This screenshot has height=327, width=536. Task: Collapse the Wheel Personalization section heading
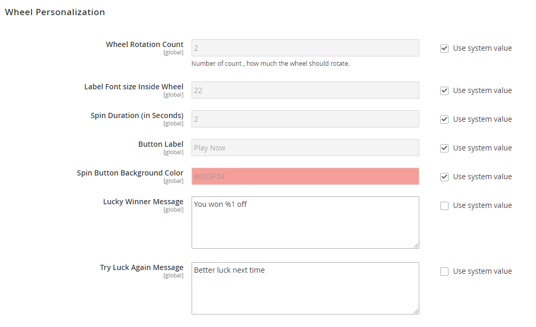tap(55, 12)
